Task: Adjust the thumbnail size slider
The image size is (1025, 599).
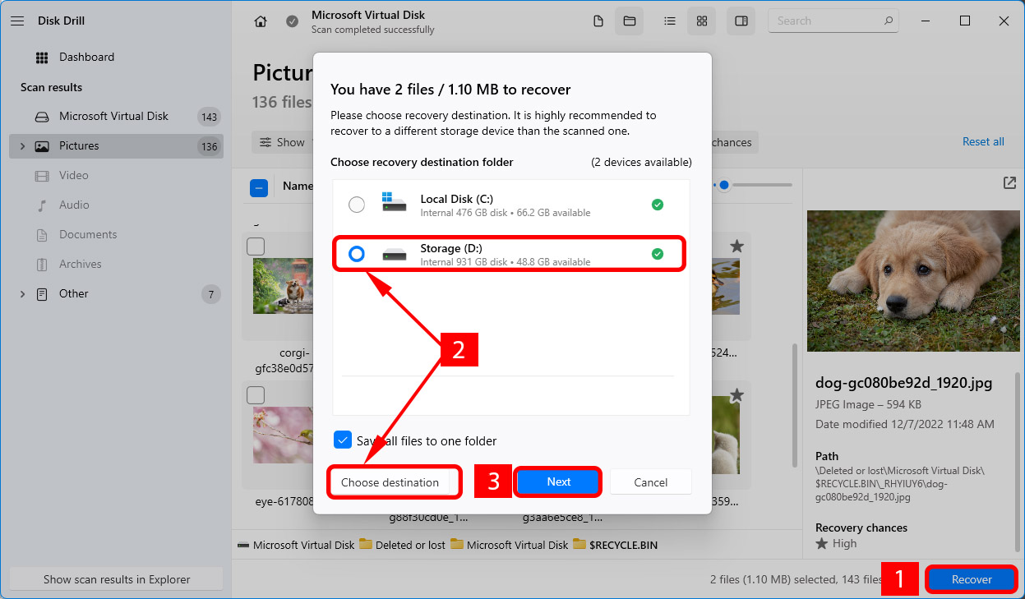Action: click(724, 185)
